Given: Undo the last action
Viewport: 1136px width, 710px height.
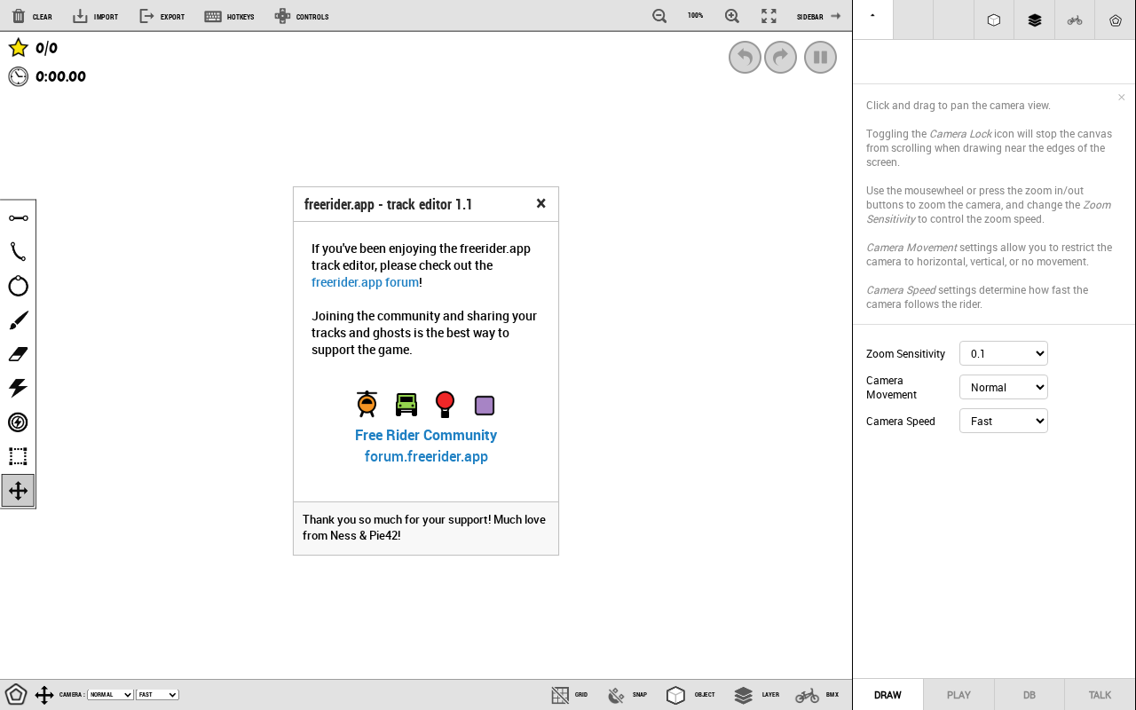Looking at the screenshot, I should [745, 58].
